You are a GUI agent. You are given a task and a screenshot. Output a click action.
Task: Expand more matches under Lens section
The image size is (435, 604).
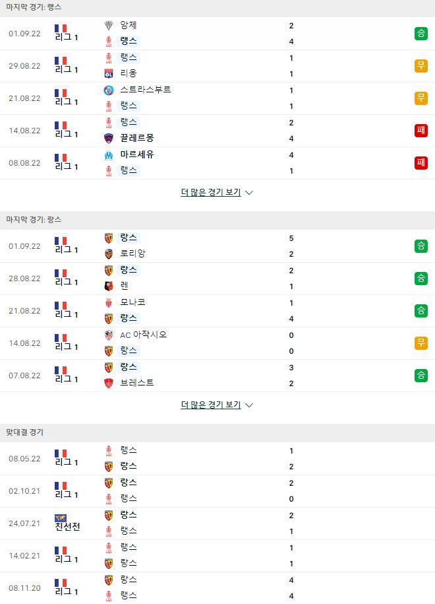coord(211,405)
